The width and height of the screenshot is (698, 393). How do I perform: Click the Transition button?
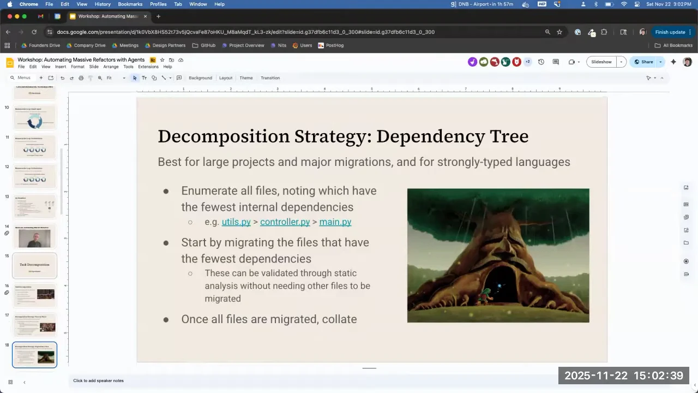[270, 78]
